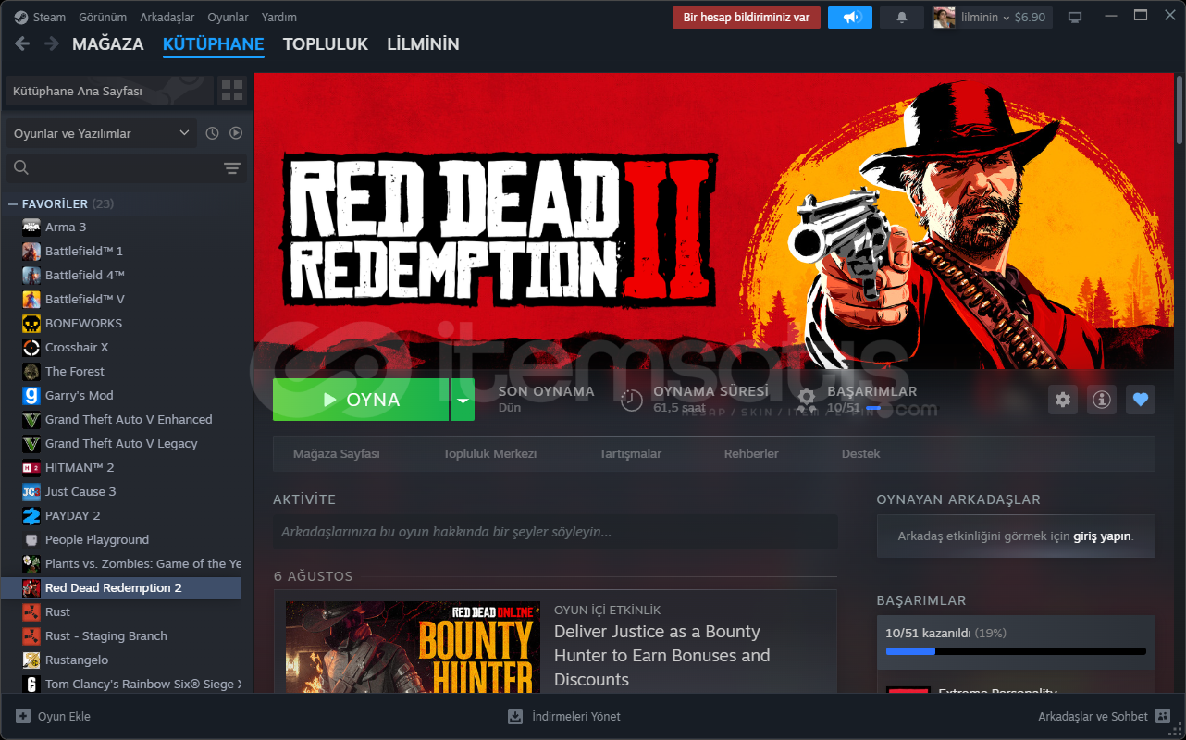Open the game settings gear icon
Screen dimensions: 1186x740
click(x=1063, y=400)
